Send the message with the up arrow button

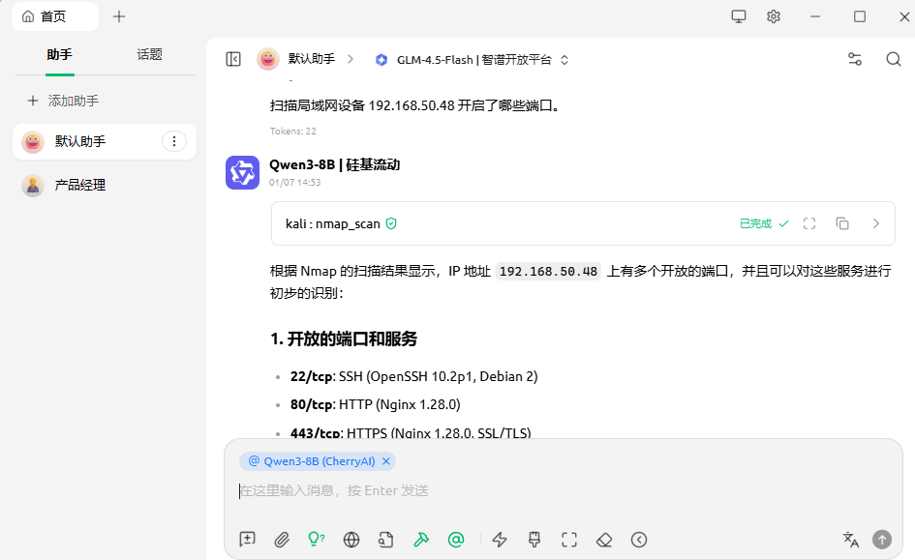pos(882,540)
